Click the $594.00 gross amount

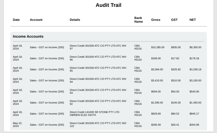click(156, 92)
